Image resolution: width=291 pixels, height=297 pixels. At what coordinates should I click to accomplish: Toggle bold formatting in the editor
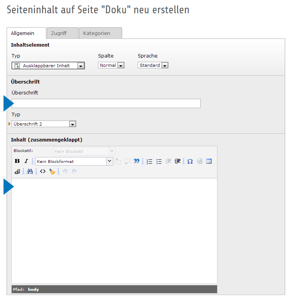[x=17, y=161]
